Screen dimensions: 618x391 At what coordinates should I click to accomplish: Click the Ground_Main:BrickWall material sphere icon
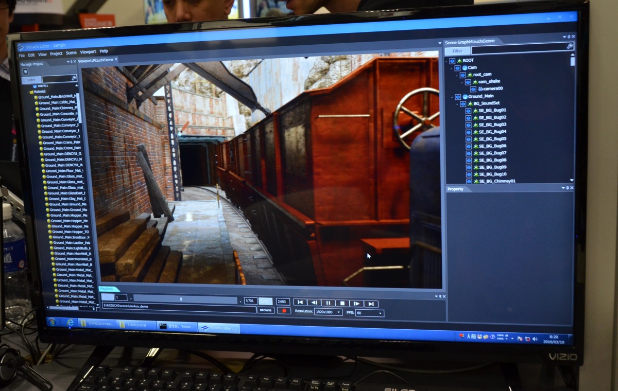point(36,97)
